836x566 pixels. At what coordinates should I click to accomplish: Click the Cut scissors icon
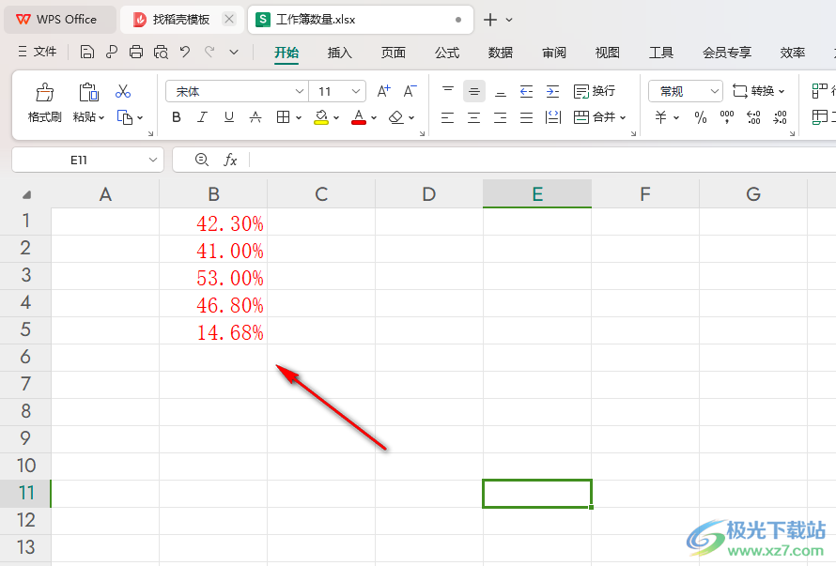pos(123,91)
